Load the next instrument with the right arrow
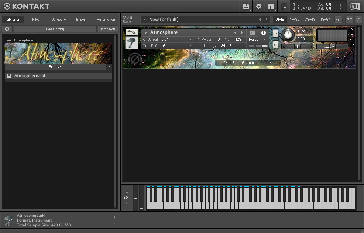Screen dimensions: 364x233 pos(242,33)
